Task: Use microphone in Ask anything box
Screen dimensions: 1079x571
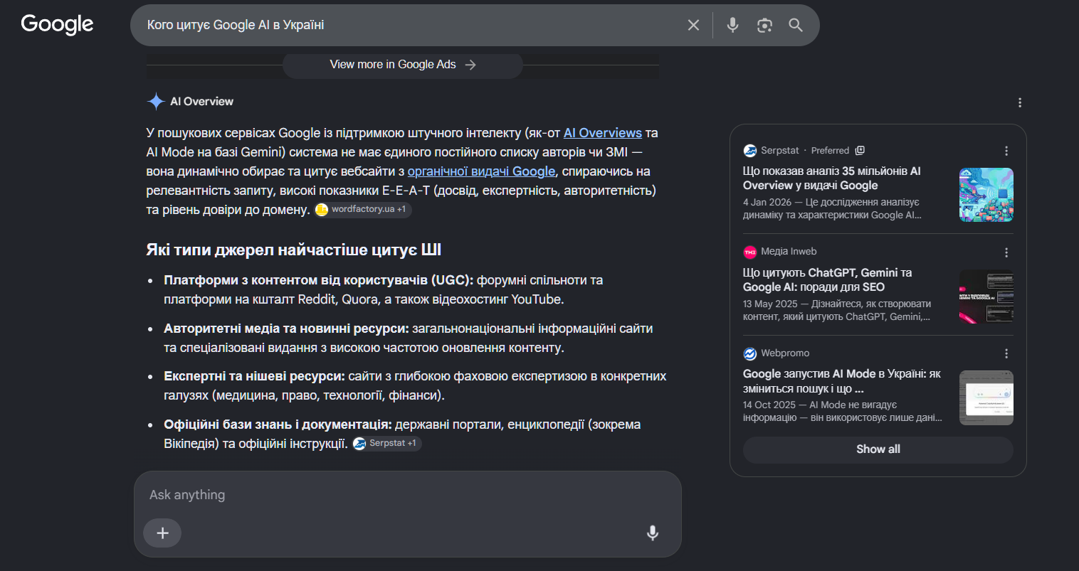Action: coord(653,533)
